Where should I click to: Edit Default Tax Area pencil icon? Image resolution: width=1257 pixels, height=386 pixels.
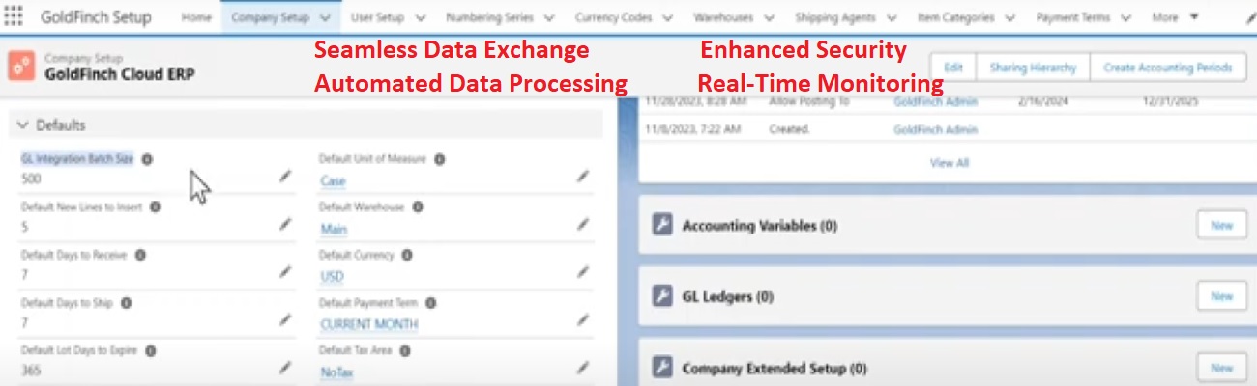pyautogui.click(x=583, y=367)
